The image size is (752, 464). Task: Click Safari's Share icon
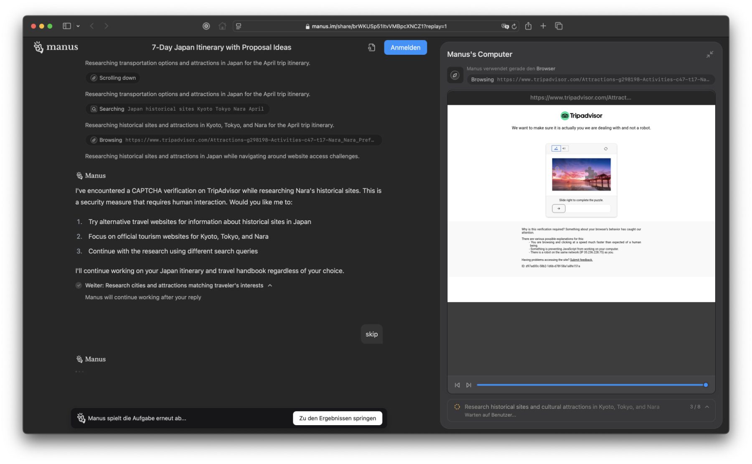pos(528,26)
